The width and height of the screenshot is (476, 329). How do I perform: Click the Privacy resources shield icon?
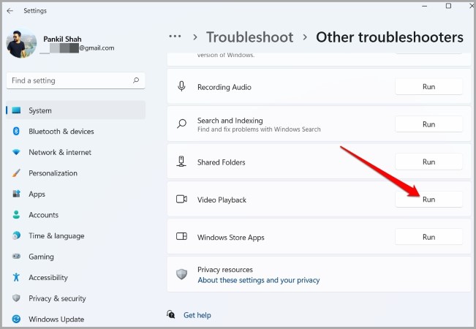coord(181,274)
